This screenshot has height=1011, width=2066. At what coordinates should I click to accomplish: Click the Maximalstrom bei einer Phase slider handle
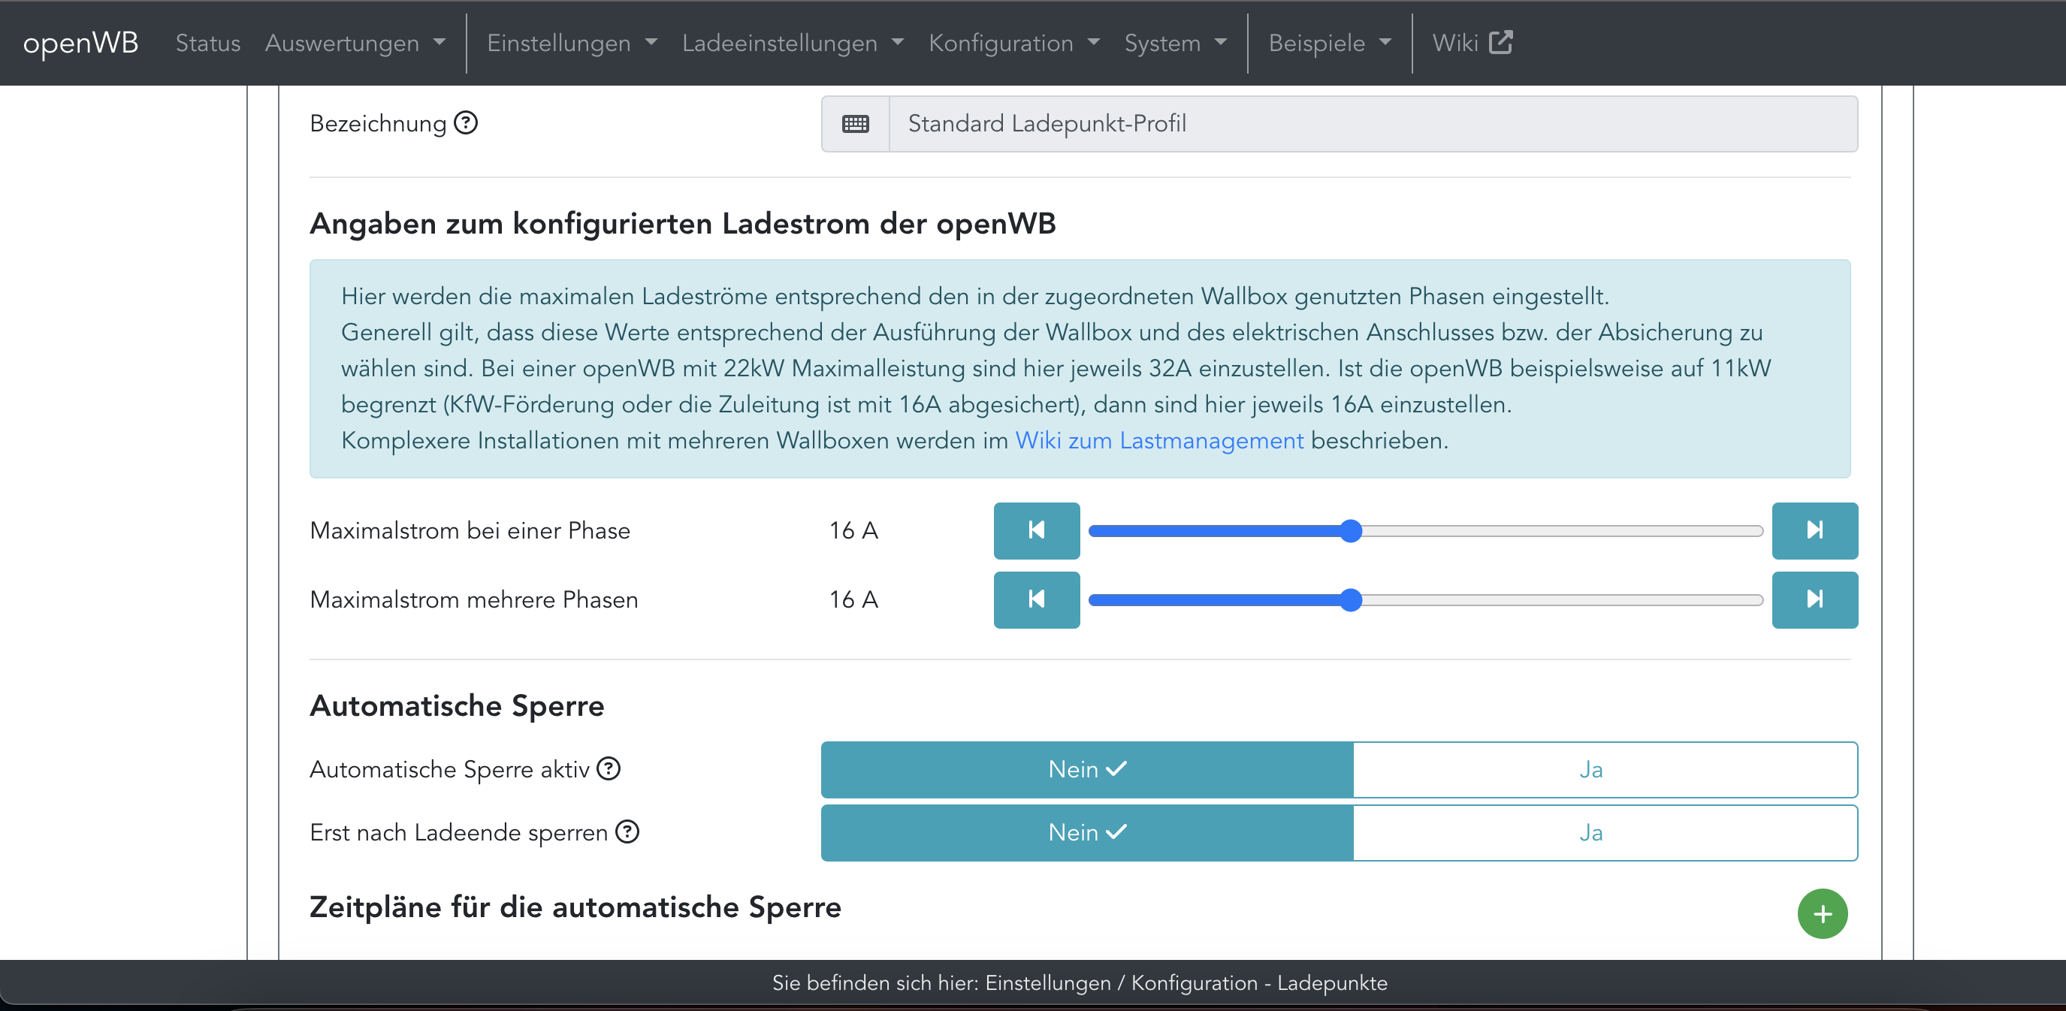tap(1351, 531)
